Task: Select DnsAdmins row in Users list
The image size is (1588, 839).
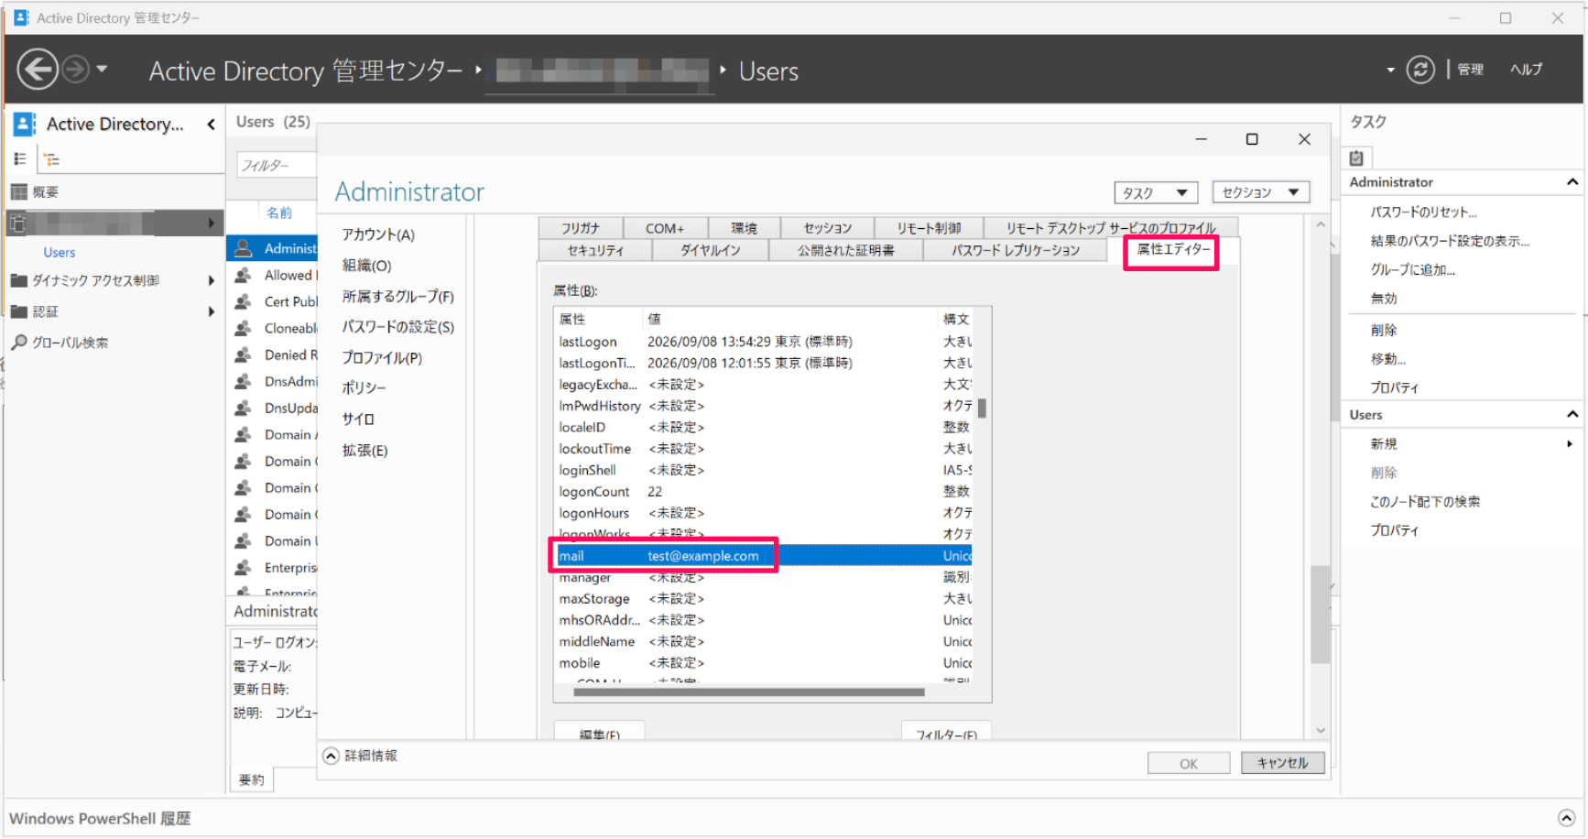Action: tap(272, 382)
